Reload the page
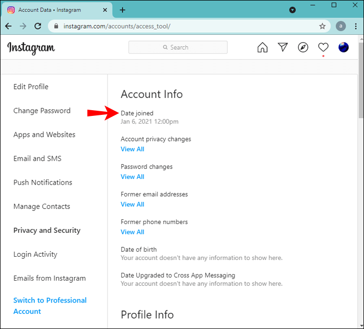 [38, 26]
